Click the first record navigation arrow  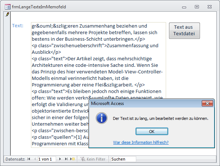[x=30, y=159]
